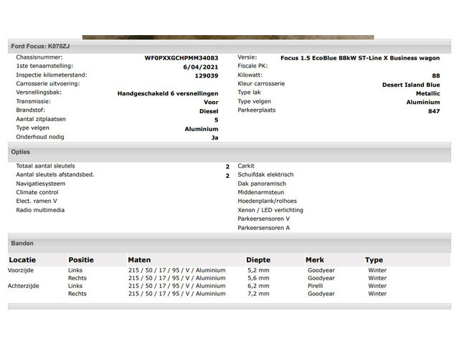Click the Parkeersensoren A option
This screenshot has height=344, width=459.
264,228
